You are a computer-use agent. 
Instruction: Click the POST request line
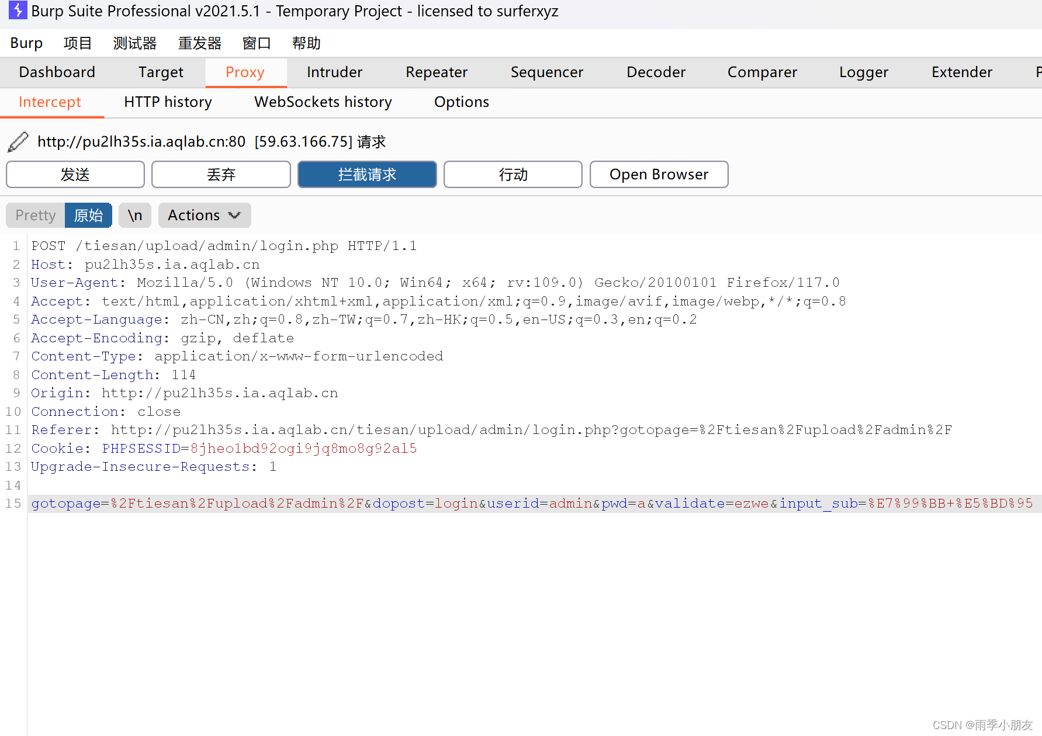(224, 246)
